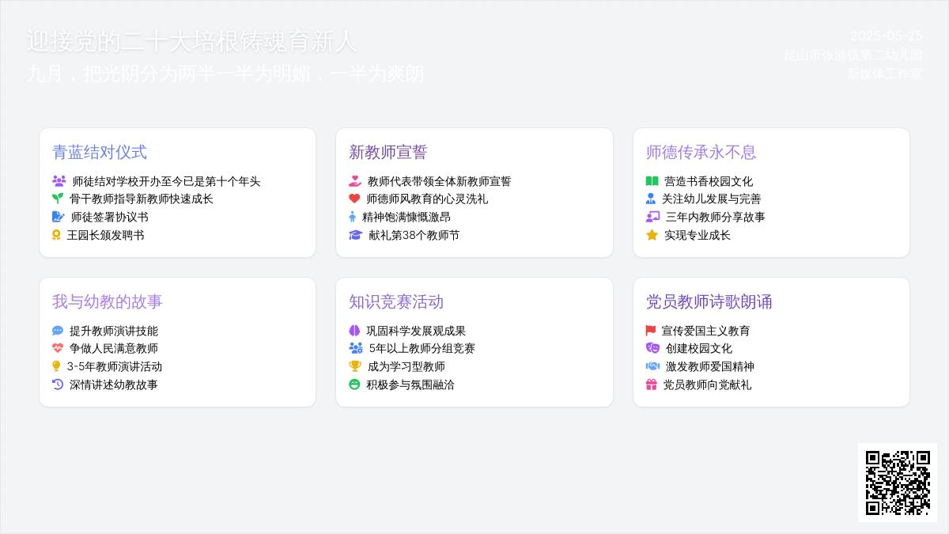Click the text 争做人民满意教师

click(114, 348)
